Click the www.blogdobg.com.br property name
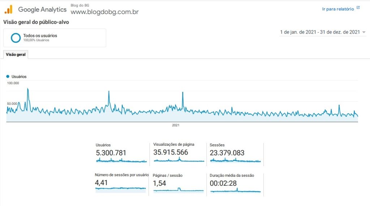The image size is (370, 206). [104, 12]
